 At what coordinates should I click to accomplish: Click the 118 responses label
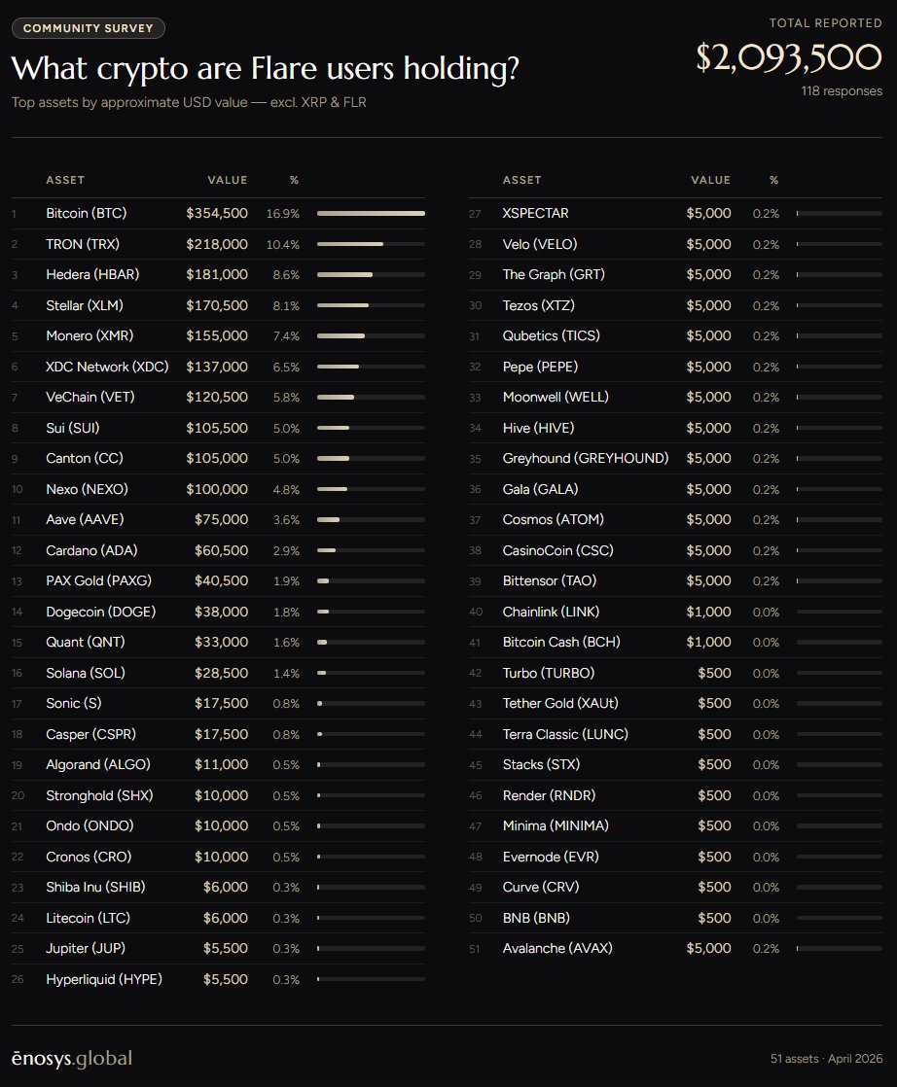[843, 90]
